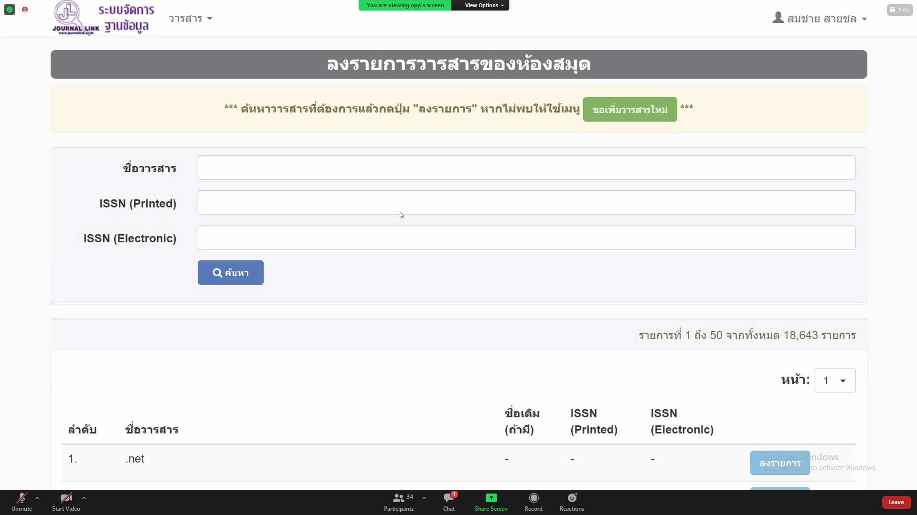The height and width of the screenshot is (515, 917).
Task: Expand audio options arrow beside Unmute
Action: pyautogui.click(x=37, y=498)
